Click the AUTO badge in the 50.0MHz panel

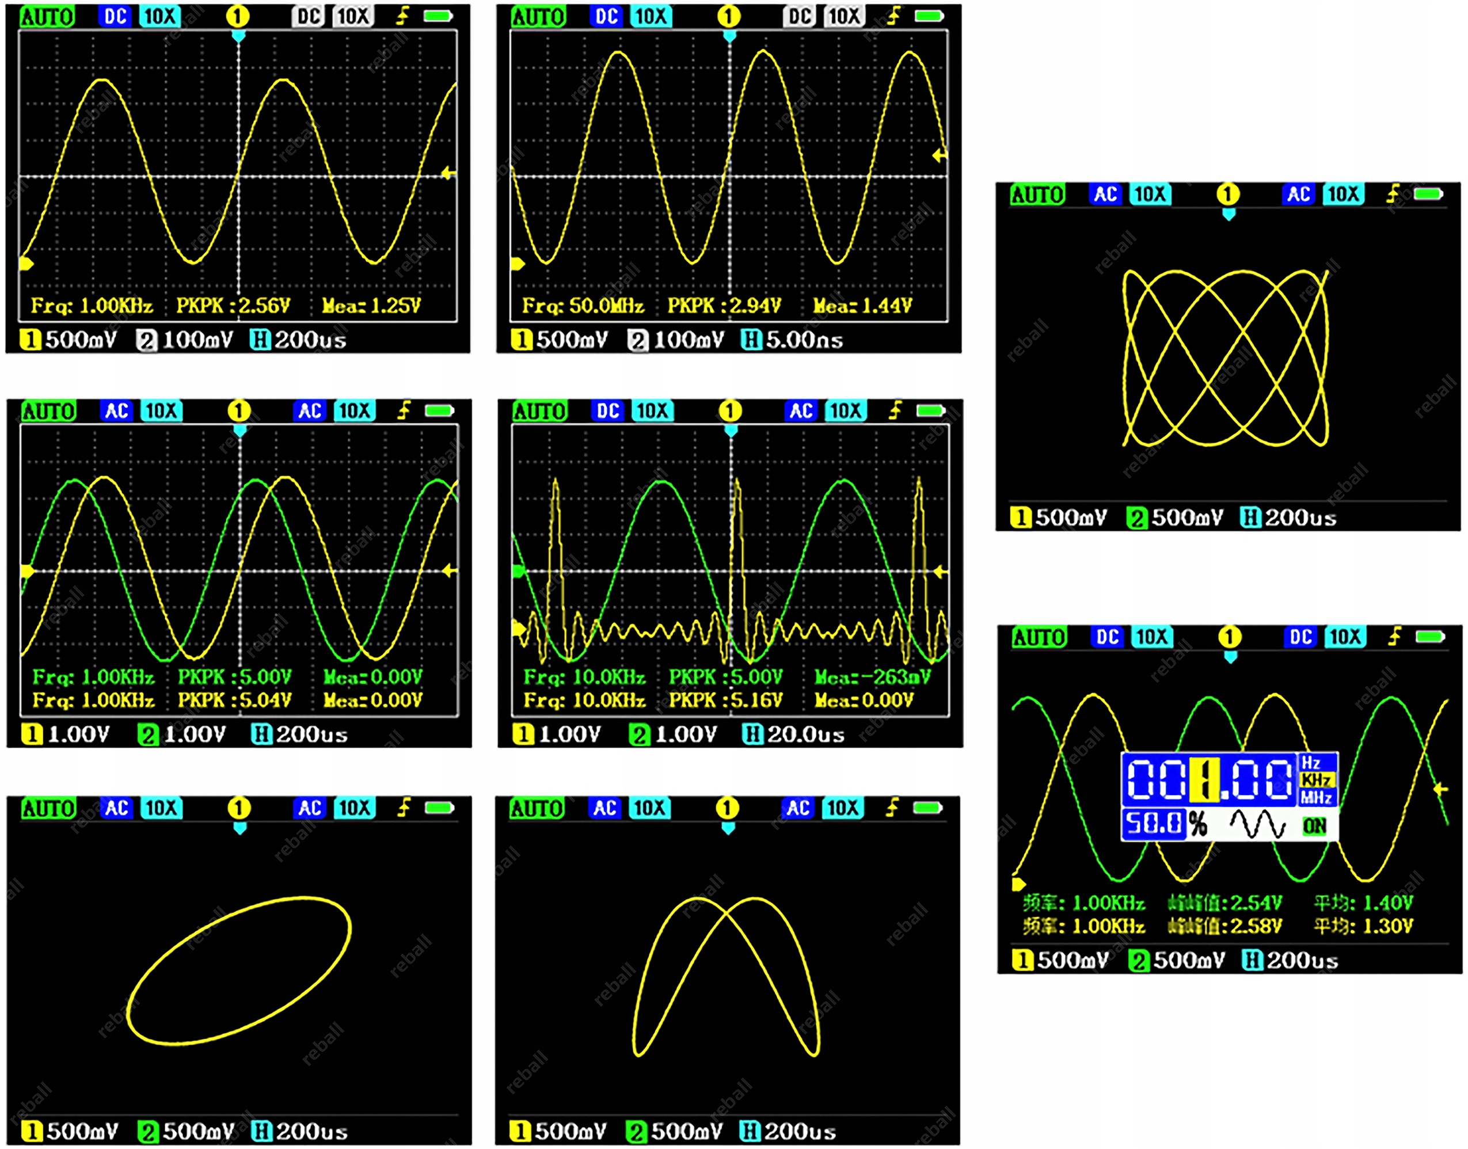click(x=538, y=16)
